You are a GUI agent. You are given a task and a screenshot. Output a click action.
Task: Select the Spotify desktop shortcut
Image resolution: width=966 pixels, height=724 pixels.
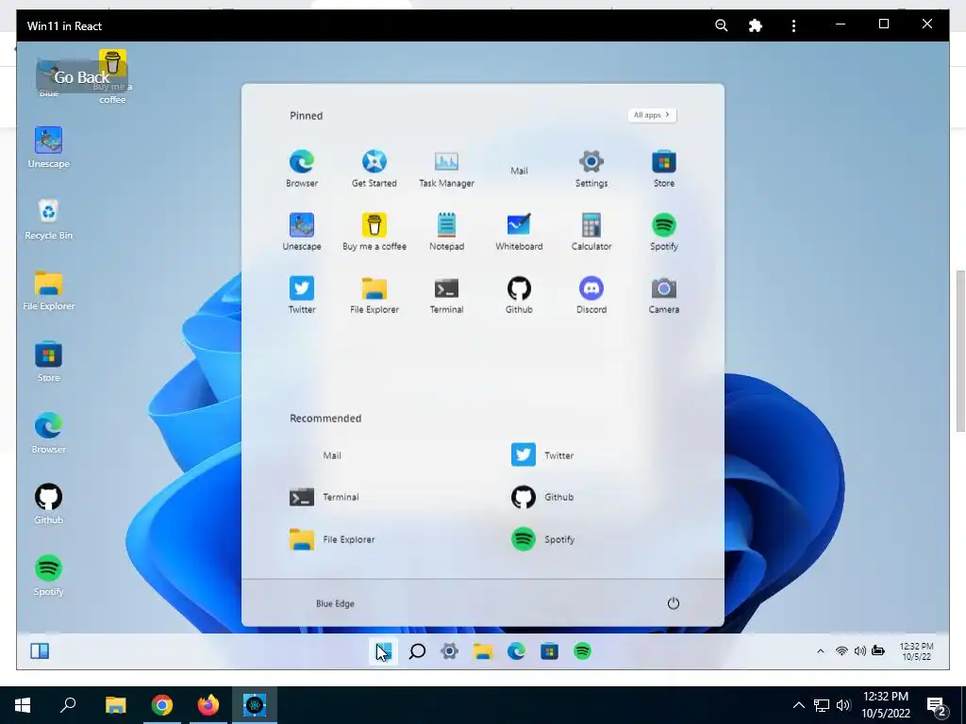49,576
